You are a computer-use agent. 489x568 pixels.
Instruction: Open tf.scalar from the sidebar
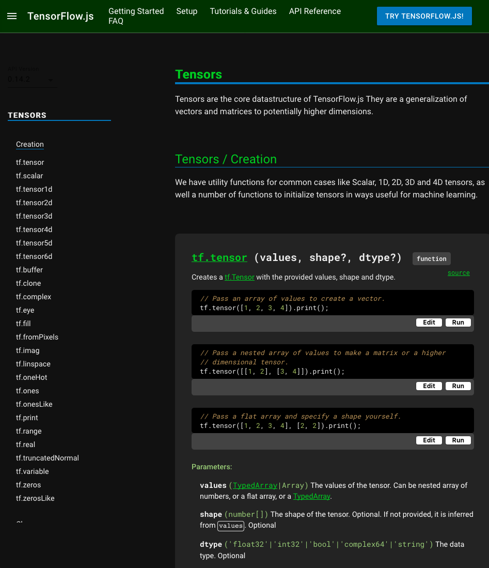click(29, 176)
